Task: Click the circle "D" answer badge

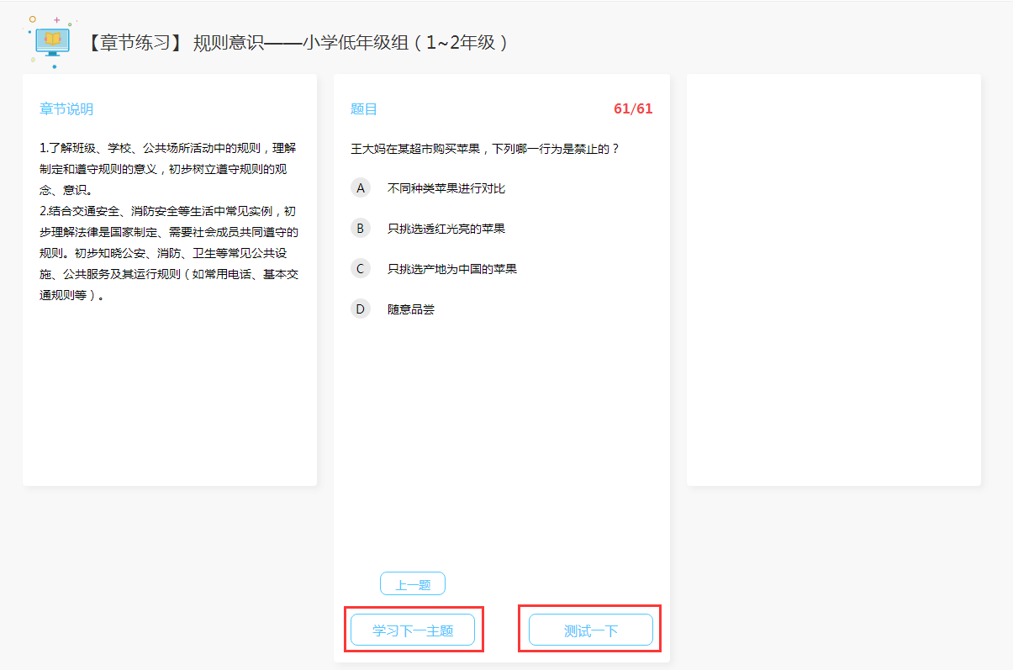Action: pyautogui.click(x=360, y=309)
